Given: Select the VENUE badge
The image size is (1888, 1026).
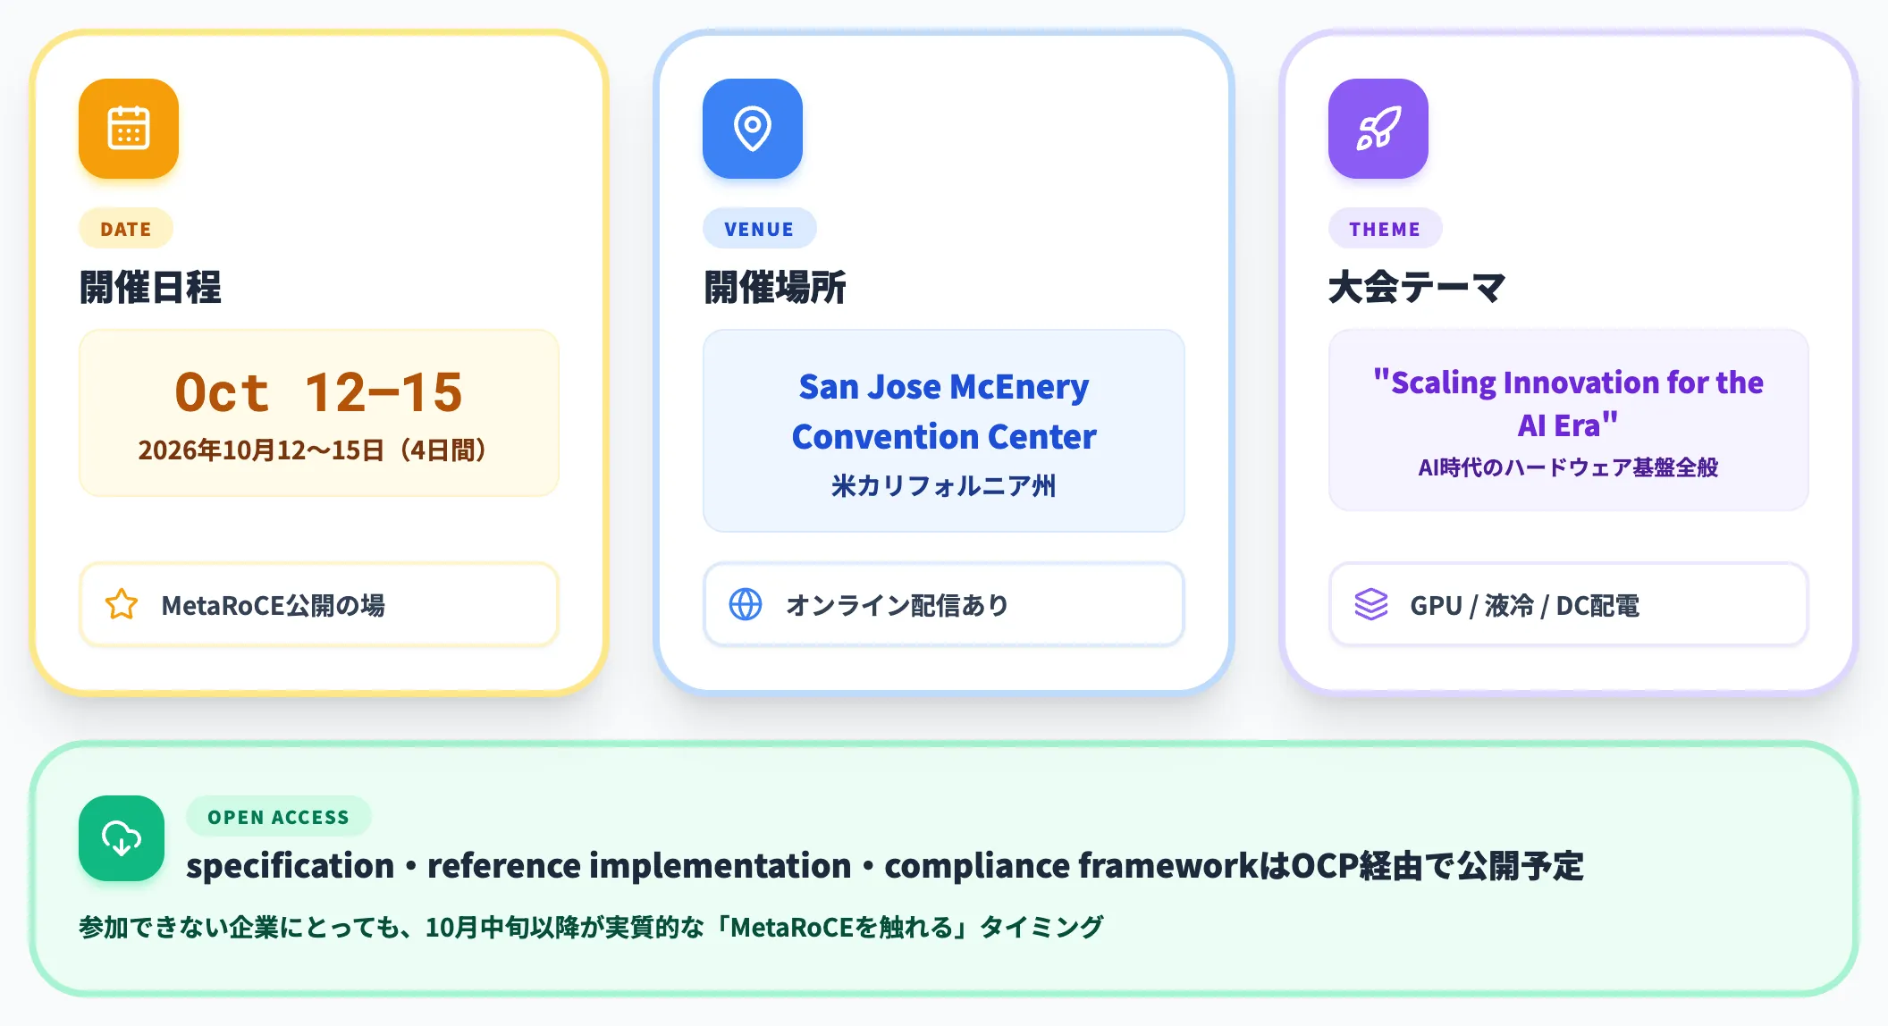Looking at the screenshot, I should tap(759, 229).
